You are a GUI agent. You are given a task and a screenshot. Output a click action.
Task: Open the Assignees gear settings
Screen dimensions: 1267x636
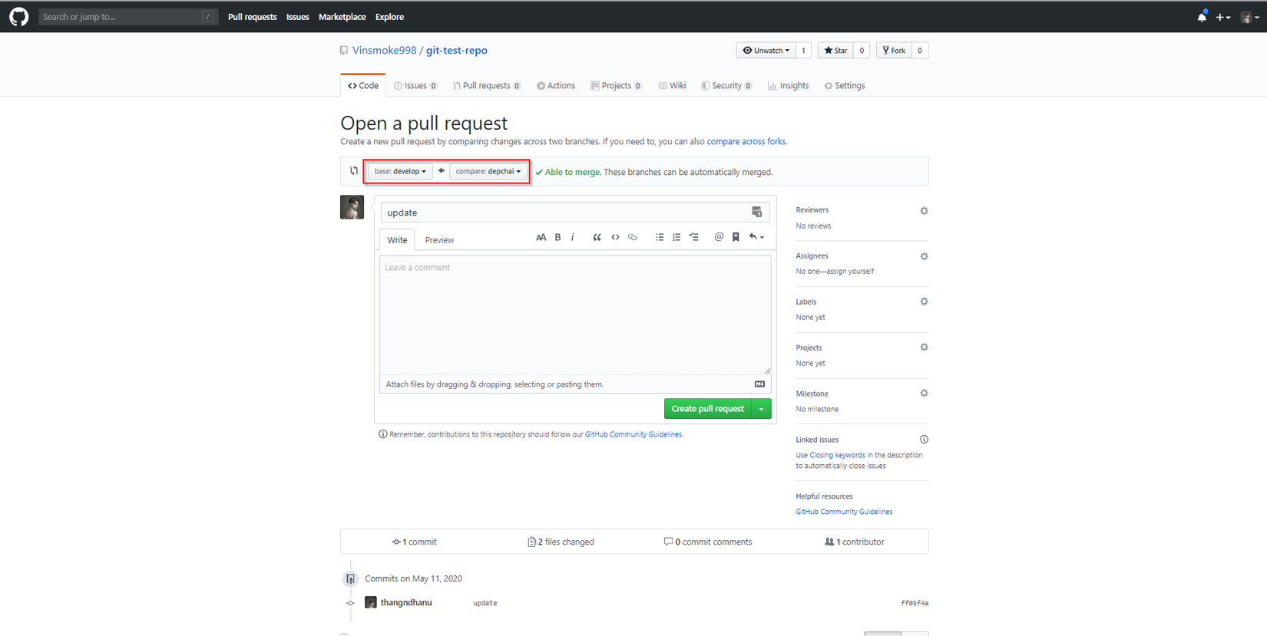tap(924, 257)
